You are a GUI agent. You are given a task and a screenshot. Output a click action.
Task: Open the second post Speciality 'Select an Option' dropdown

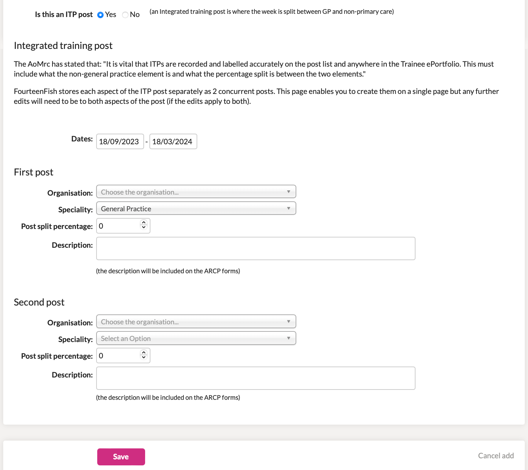coord(196,338)
